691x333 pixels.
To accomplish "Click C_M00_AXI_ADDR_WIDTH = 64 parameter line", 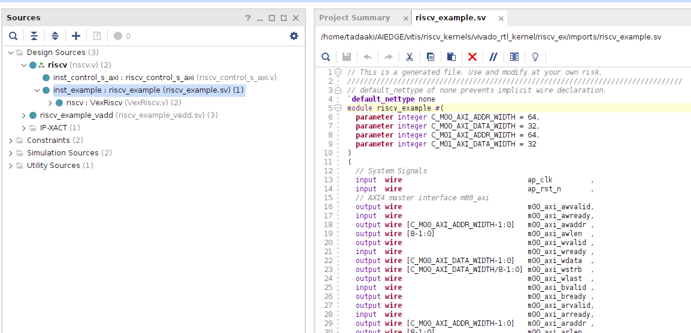I will (448, 117).
